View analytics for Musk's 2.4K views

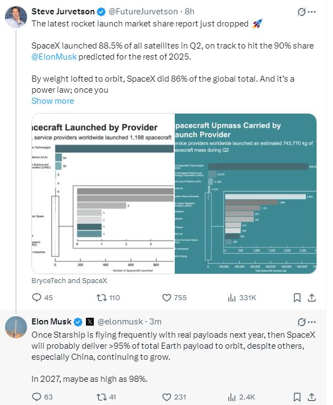pos(232,396)
